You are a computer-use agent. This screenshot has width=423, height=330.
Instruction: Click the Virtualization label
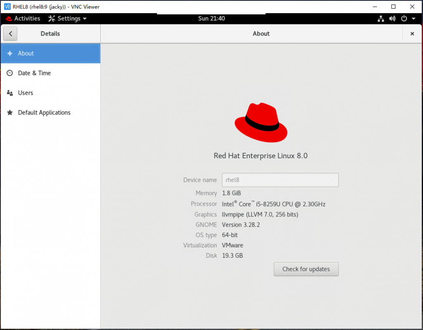pos(200,245)
